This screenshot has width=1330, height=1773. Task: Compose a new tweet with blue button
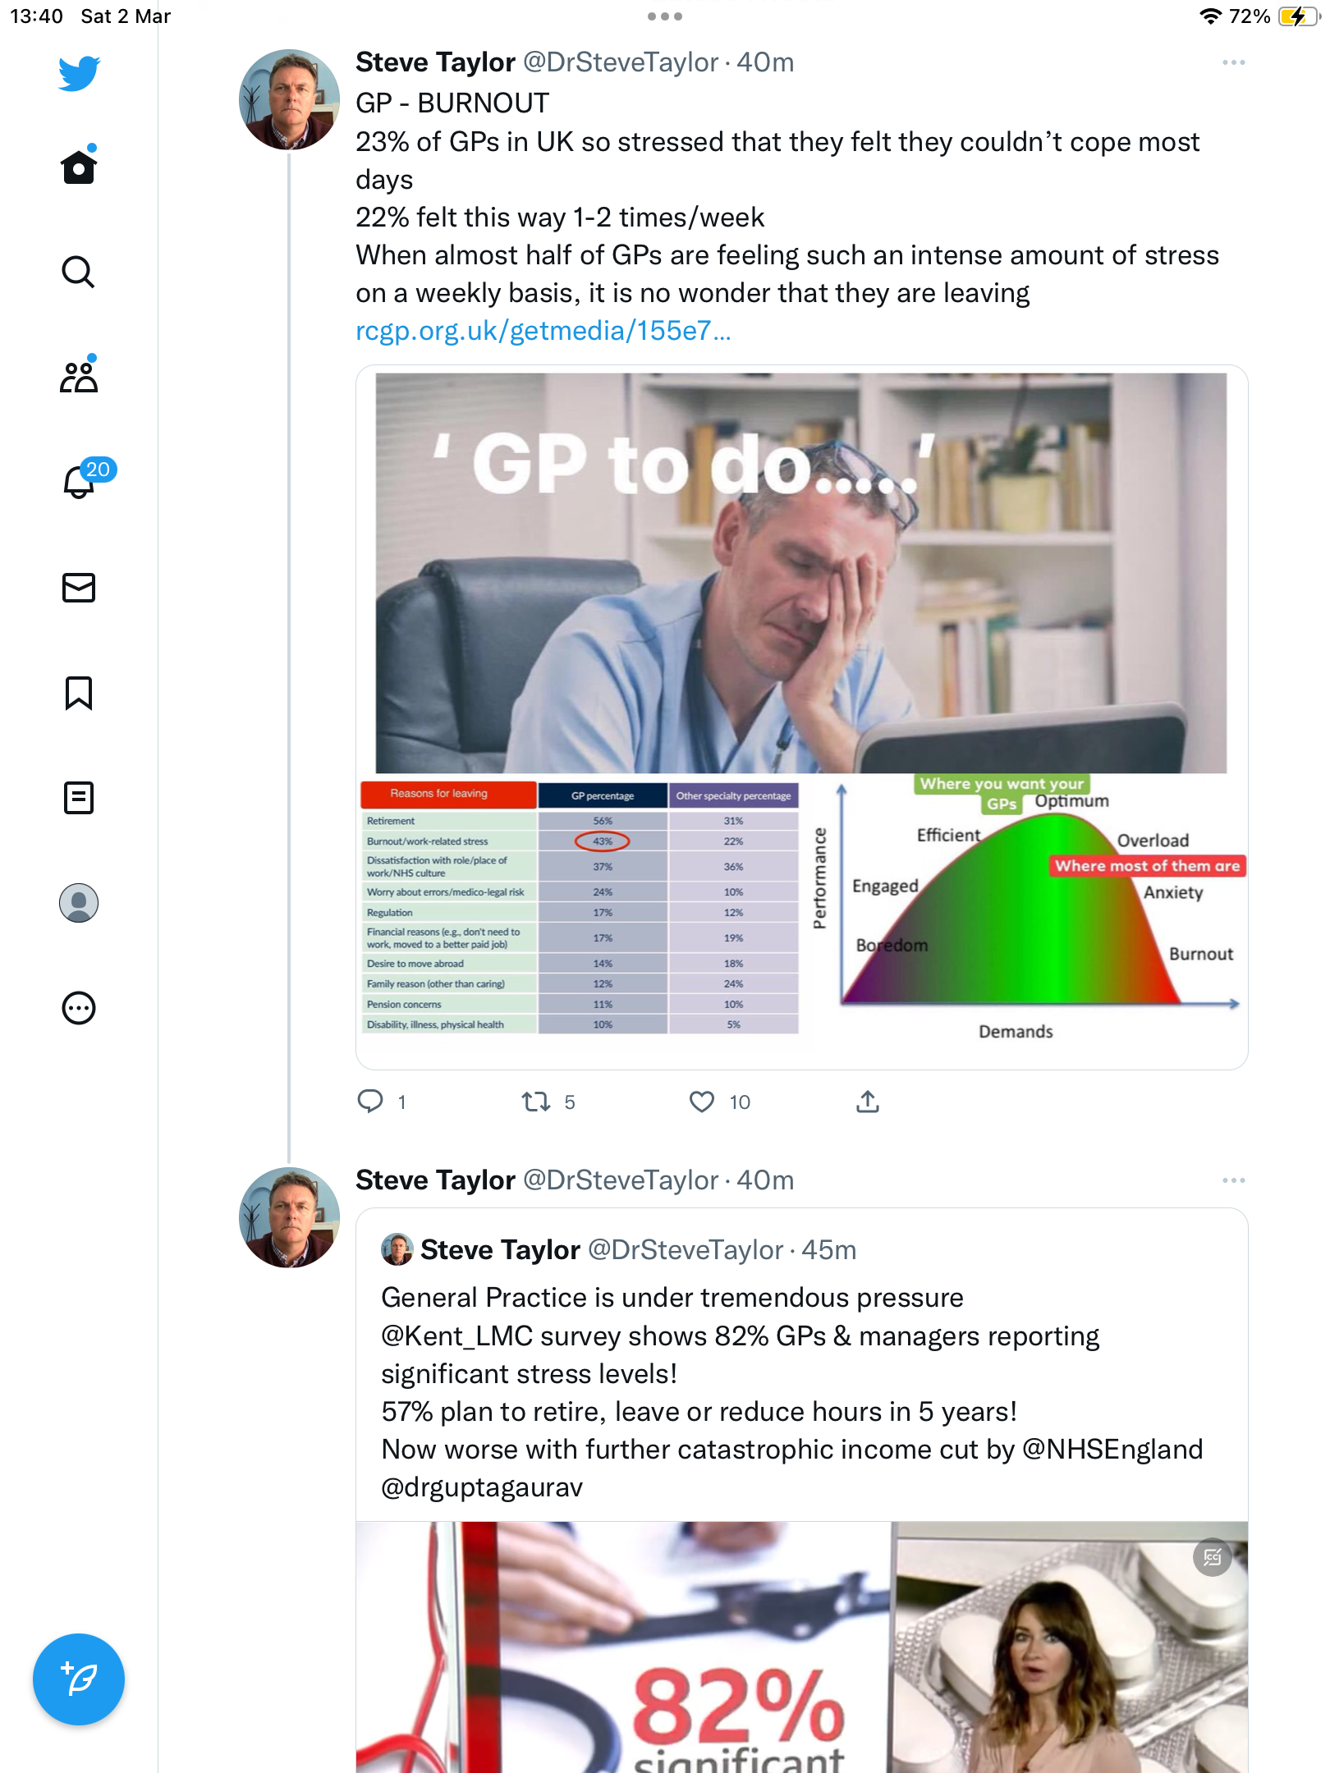pyautogui.click(x=79, y=1679)
